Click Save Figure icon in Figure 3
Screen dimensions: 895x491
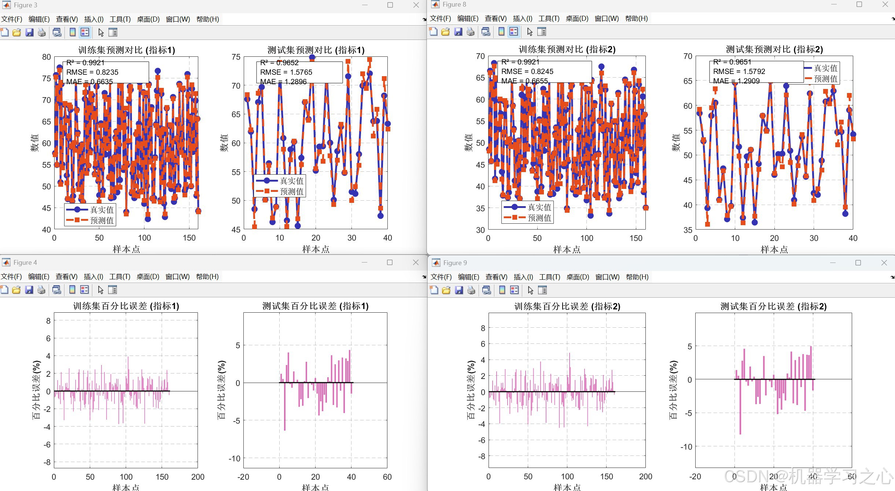tap(29, 33)
